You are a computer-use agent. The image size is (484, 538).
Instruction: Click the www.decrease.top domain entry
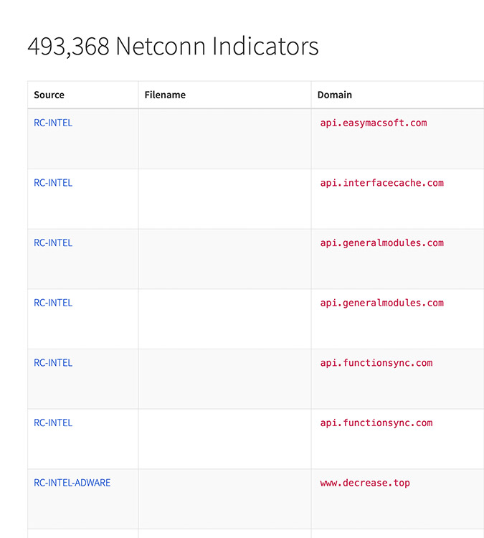[x=365, y=483]
